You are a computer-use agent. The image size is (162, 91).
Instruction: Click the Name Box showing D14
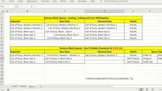pyautogui.click(x=6, y=6)
